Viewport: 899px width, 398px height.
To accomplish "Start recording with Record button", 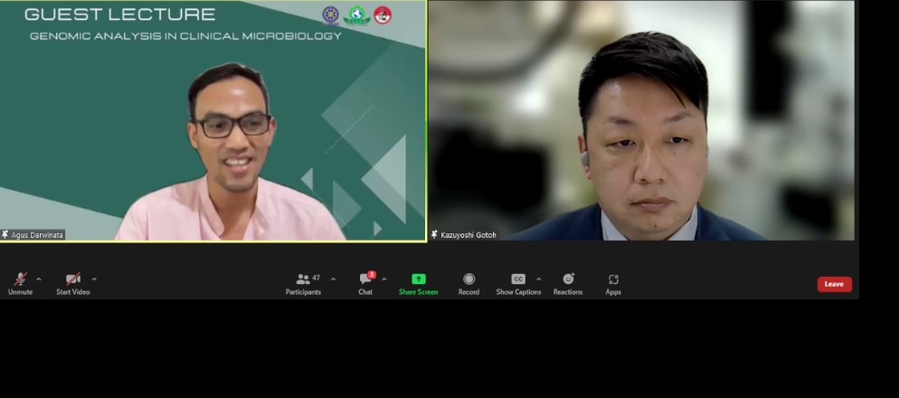I will tap(468, 284).
